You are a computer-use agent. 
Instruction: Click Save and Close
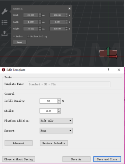[107, 159]
